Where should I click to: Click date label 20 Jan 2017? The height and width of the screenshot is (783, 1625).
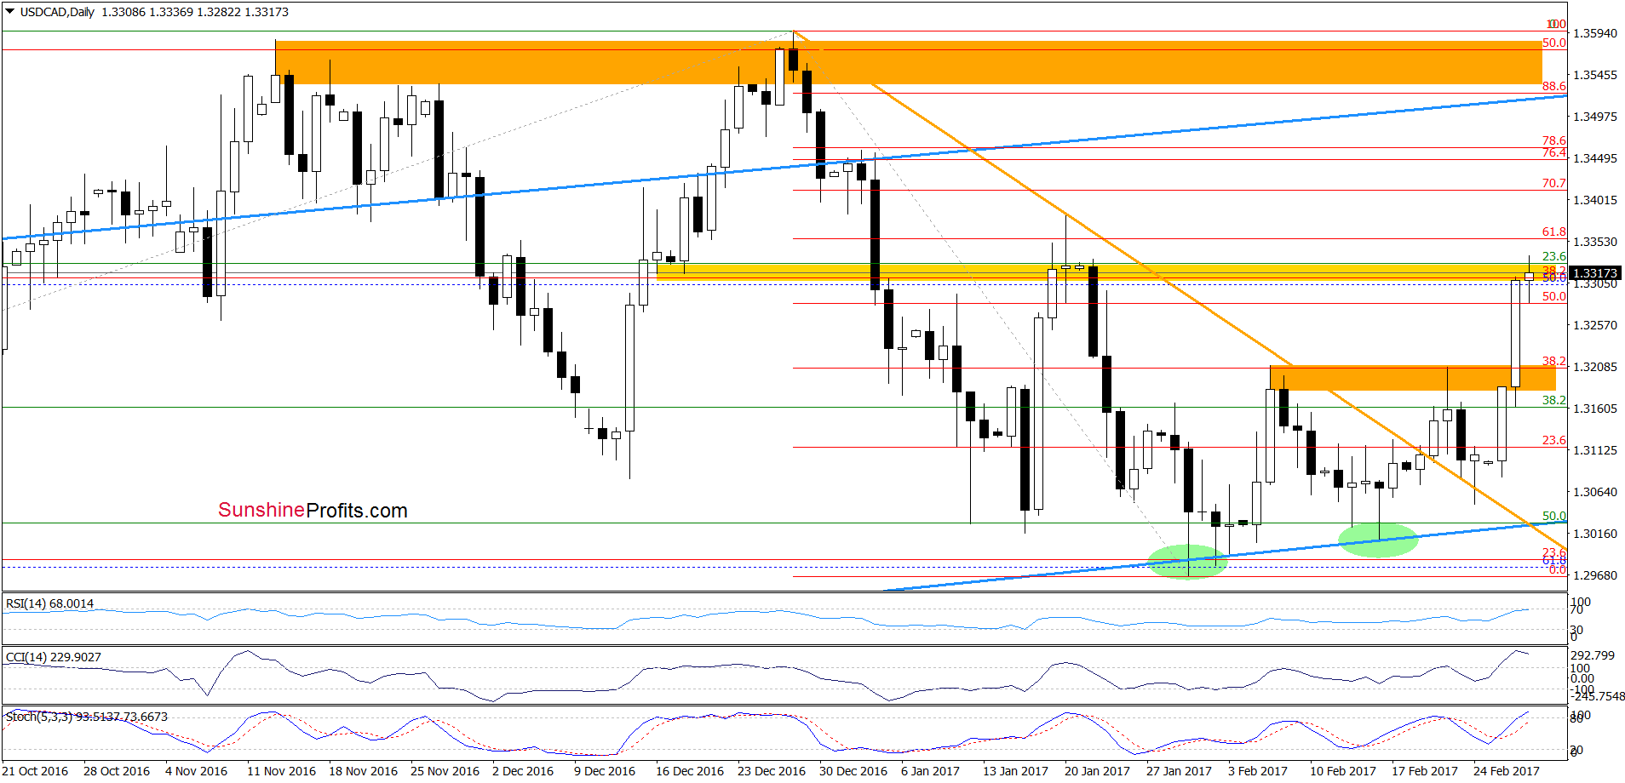coord(1097,771)
